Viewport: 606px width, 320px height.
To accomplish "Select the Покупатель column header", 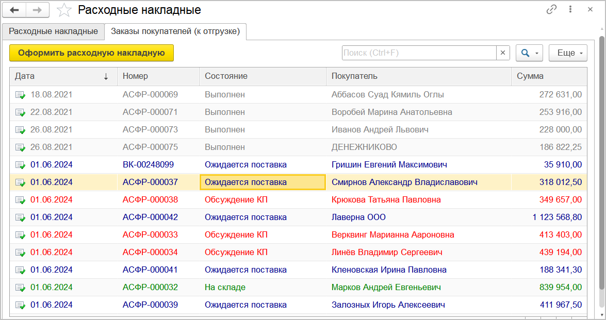I will tap(418, 76).
